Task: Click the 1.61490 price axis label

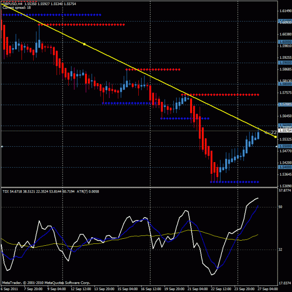Action: (285, 11)
